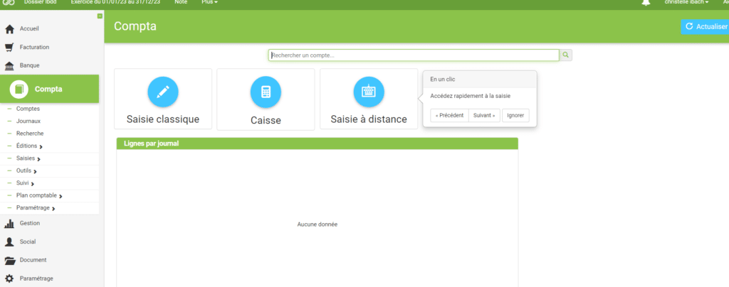Click Dossier ibdd in top bar
This screenshot has width=729, height=287.
click(40, 2)
